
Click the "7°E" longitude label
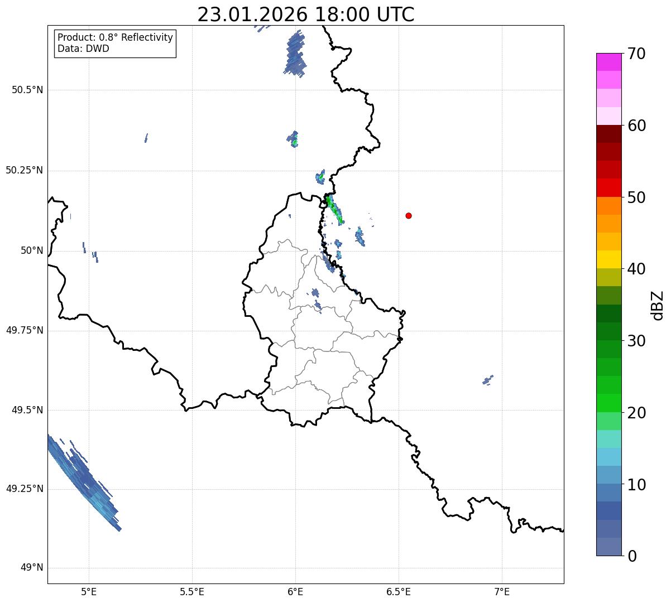[x=502, y=591]
